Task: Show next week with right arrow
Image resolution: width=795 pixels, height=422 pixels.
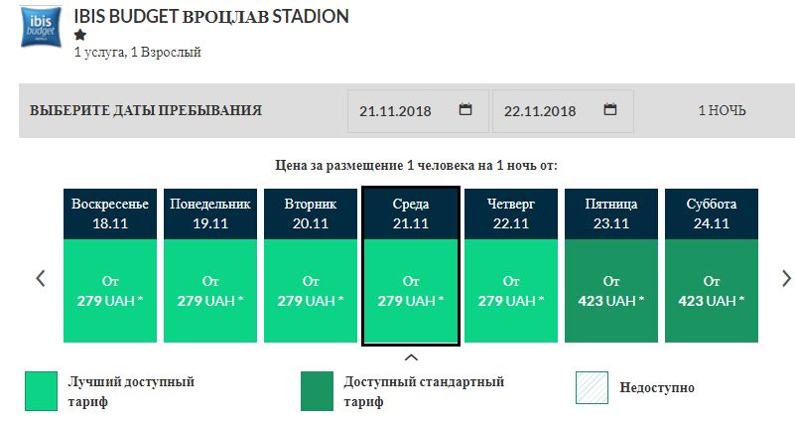Action: pyautogui.click(x=786, y=278)
